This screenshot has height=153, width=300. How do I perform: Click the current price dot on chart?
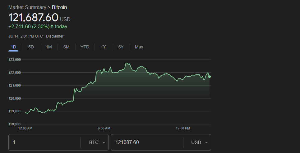[x=210, y=77]
